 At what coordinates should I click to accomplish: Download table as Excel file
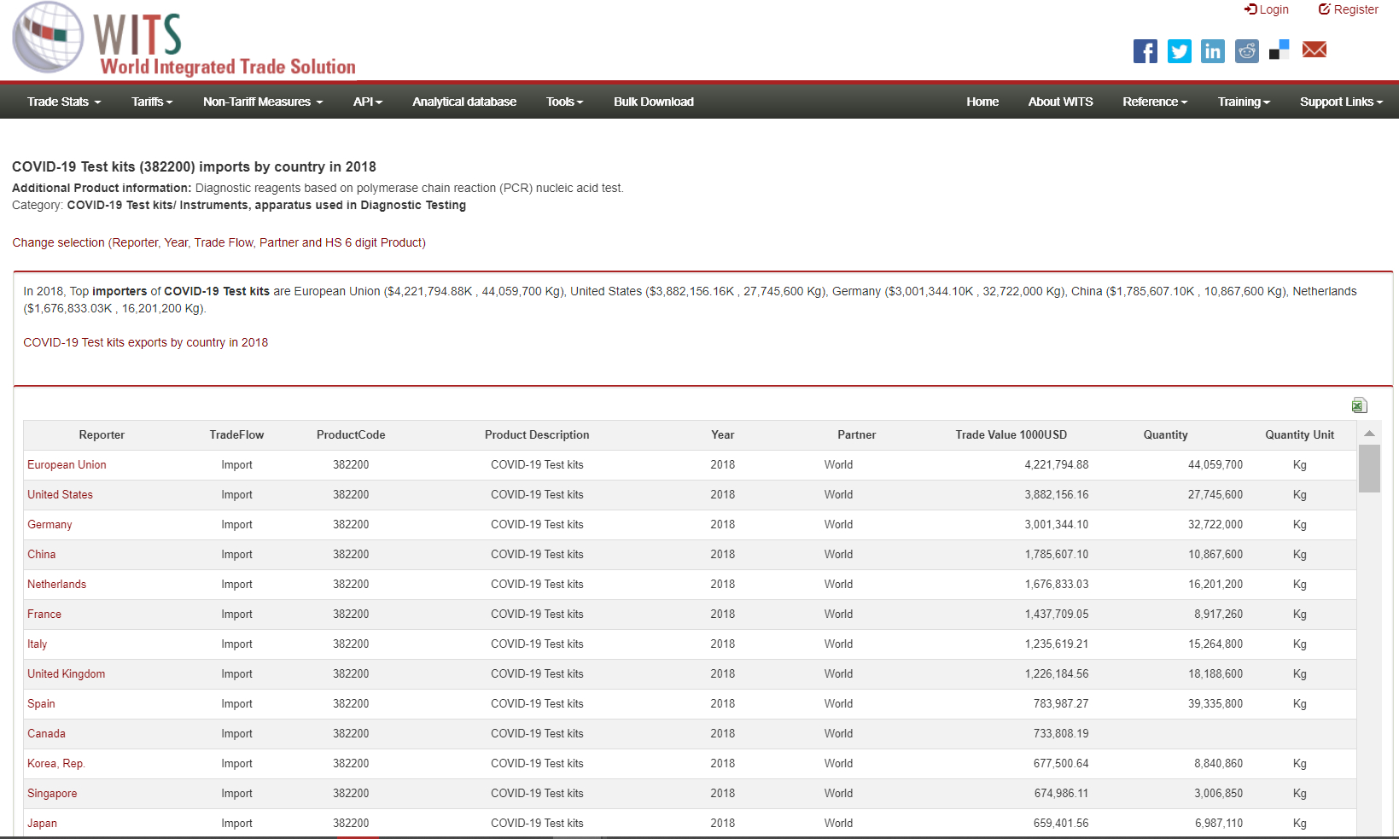pos(1359,405)
